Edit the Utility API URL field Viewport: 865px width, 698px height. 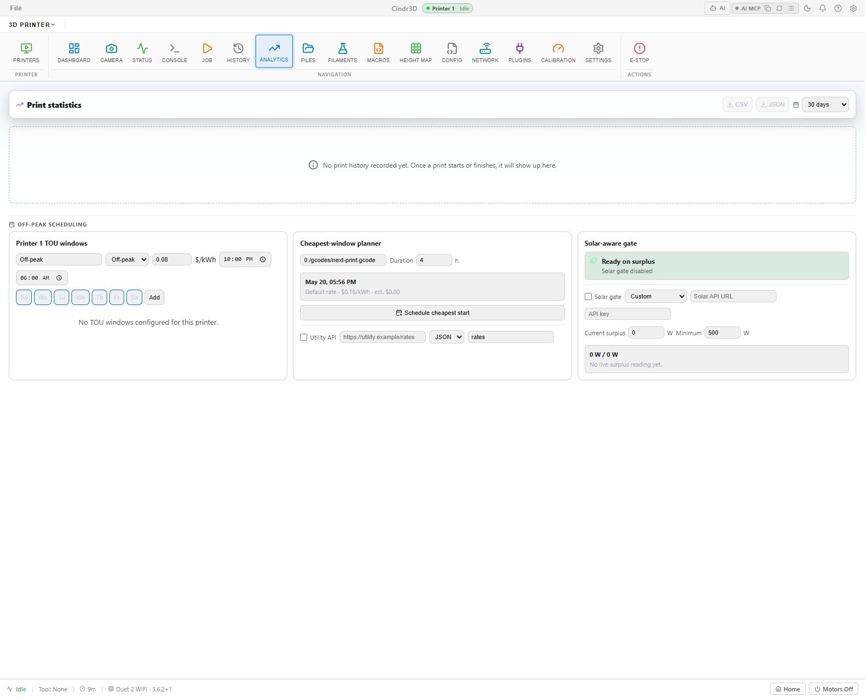[x=382, y=337]
